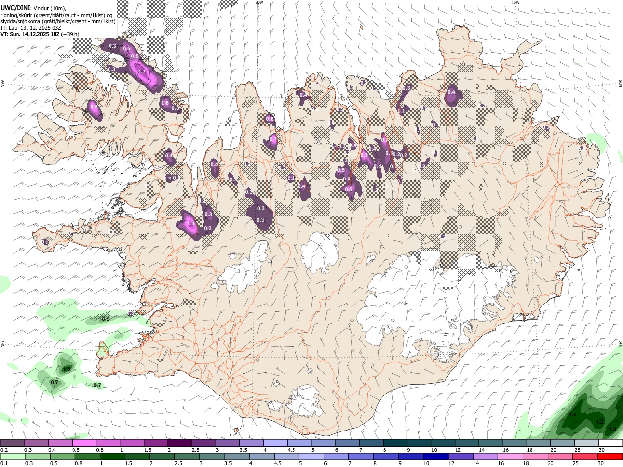623x467 pixels.
Task: Pick the white 30 swatch in upper legend
Action: pyautogui.click(x=610, y=443)
